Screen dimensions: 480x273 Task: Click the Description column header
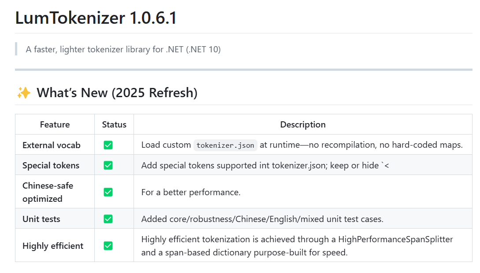[303, 124]
